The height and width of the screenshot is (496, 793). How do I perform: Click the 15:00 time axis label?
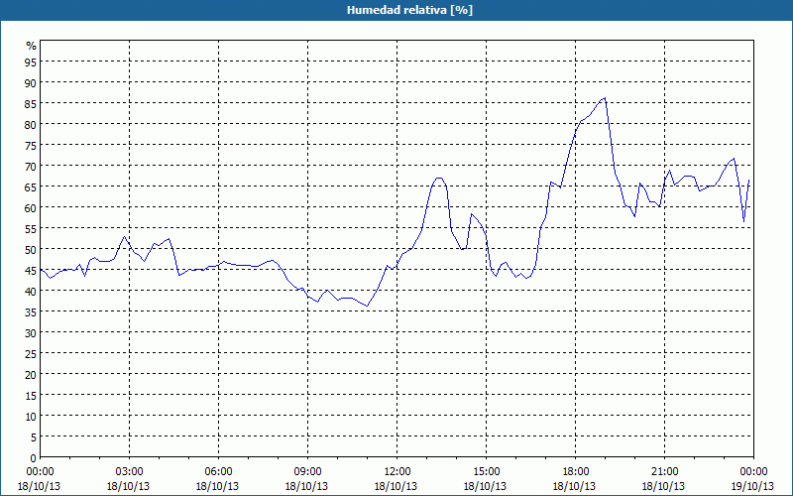486,472
